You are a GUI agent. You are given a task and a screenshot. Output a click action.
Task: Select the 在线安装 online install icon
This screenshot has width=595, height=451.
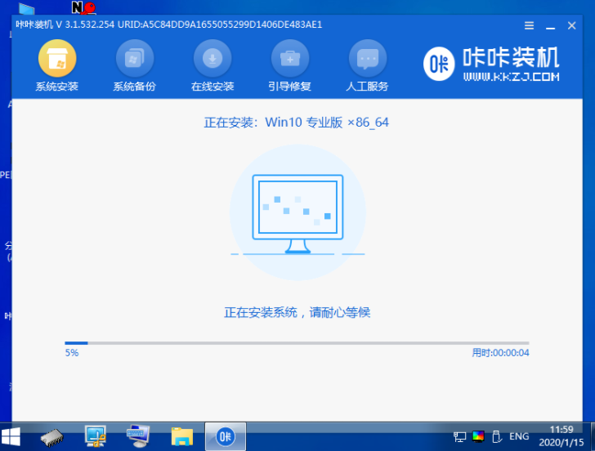[x=212, y=65]
